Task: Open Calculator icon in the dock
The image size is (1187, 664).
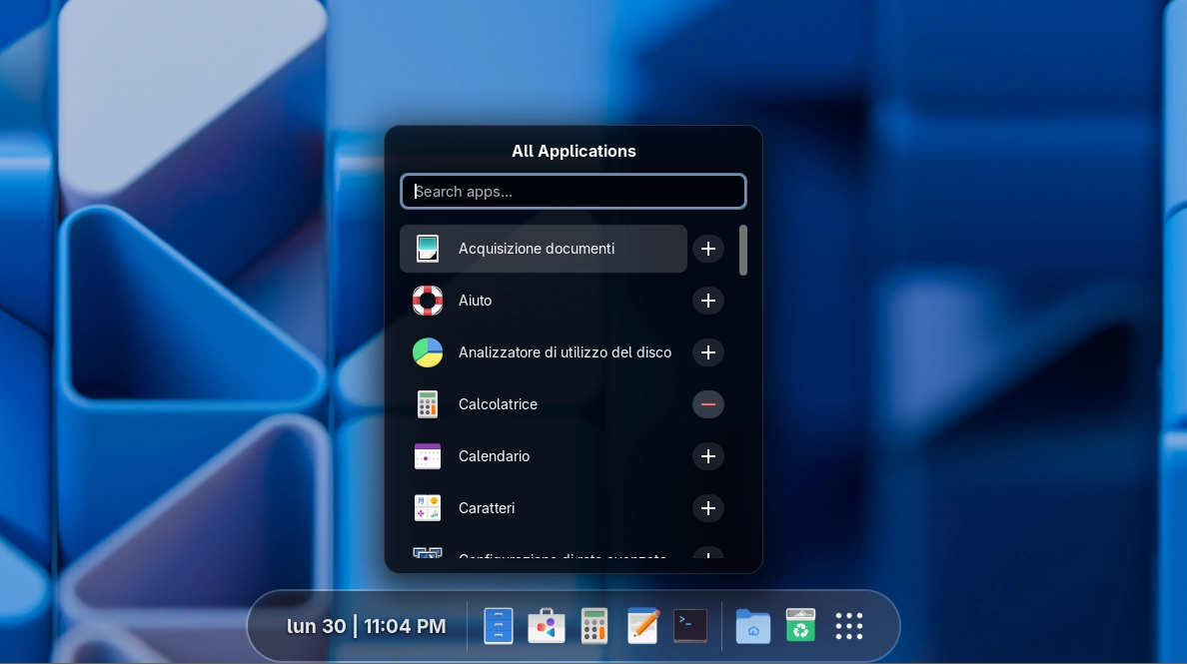Action: click(594, 626)
